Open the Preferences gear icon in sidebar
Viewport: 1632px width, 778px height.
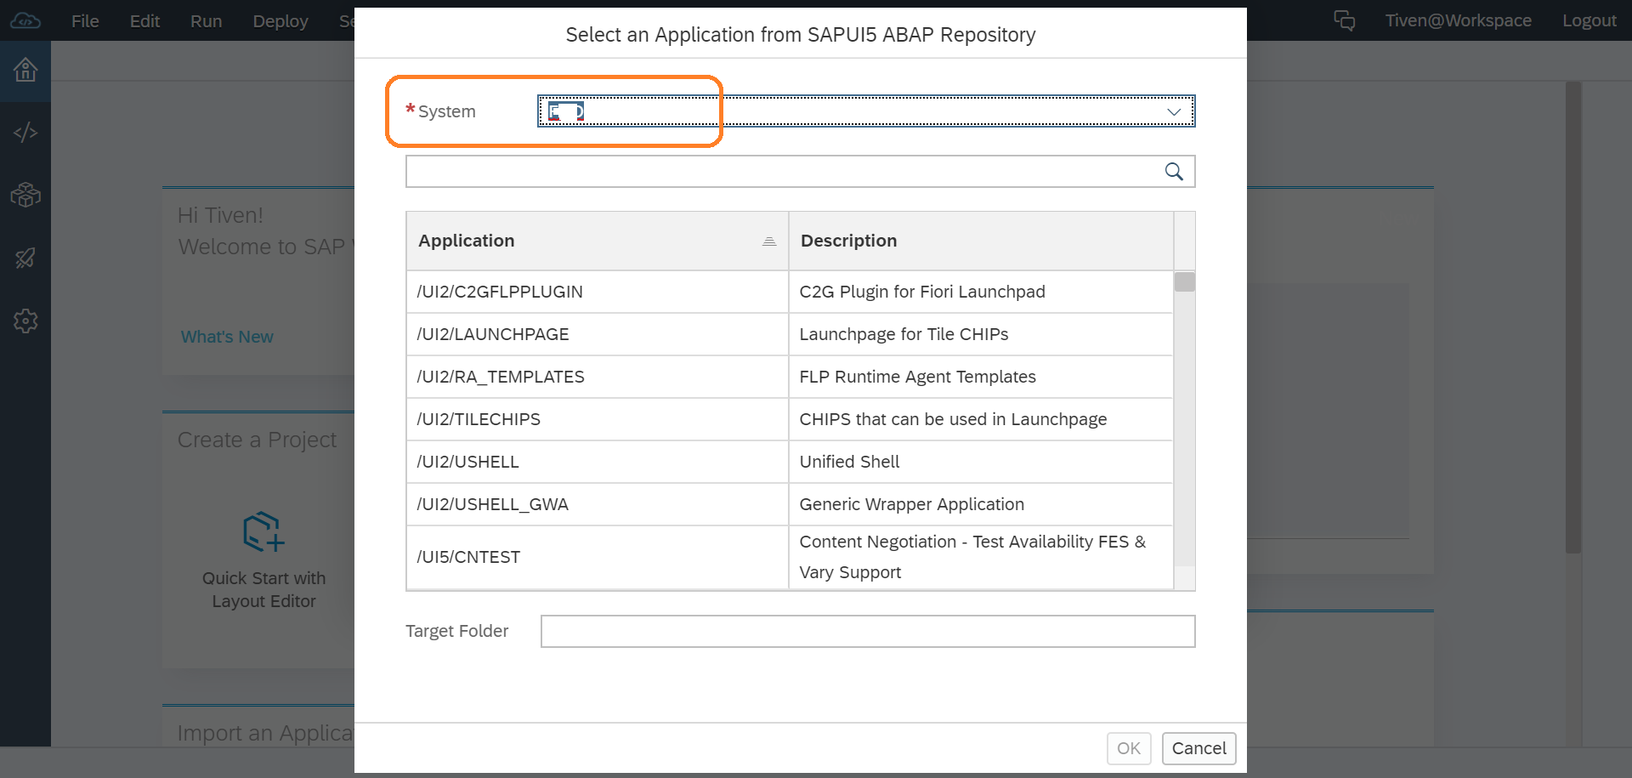click(x=25, y=321)
